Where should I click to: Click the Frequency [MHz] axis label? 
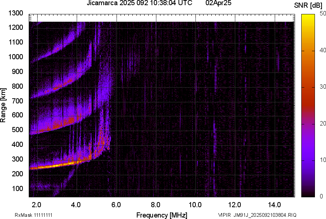pyautogui.click(x=162, y=215)
